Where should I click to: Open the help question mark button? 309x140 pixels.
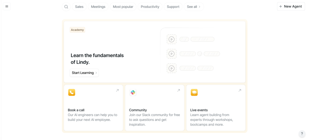click(x=302, y=134)
